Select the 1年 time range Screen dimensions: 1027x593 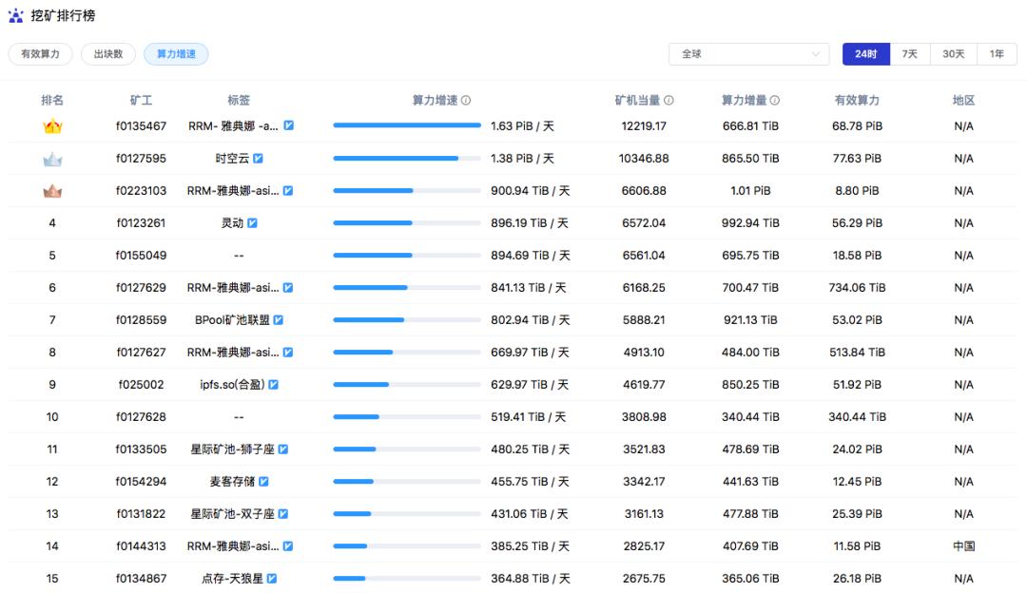(x=997, y=54)
